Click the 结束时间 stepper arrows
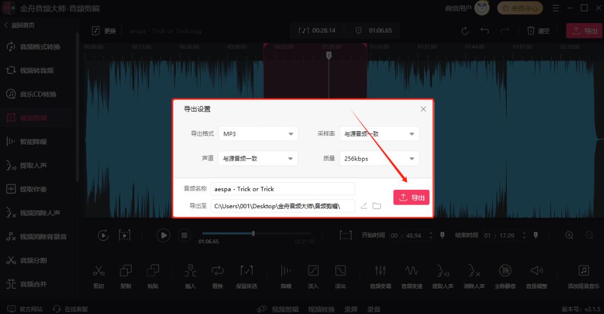This screenshot has width=604, height=314. pos(524,235)
